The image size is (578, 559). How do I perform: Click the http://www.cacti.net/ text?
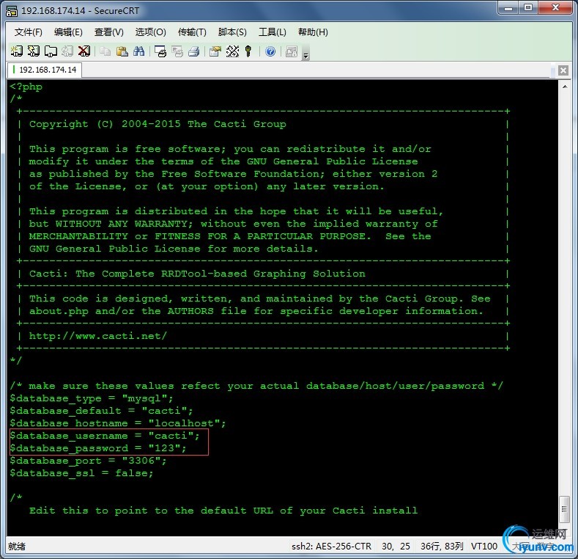(98, 336)
